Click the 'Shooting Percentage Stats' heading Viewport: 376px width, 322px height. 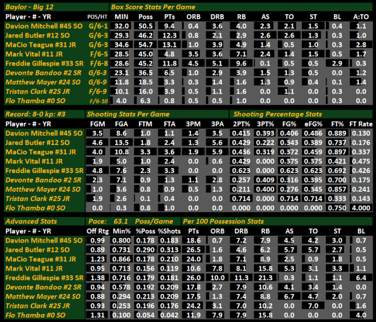pos(301,114)
